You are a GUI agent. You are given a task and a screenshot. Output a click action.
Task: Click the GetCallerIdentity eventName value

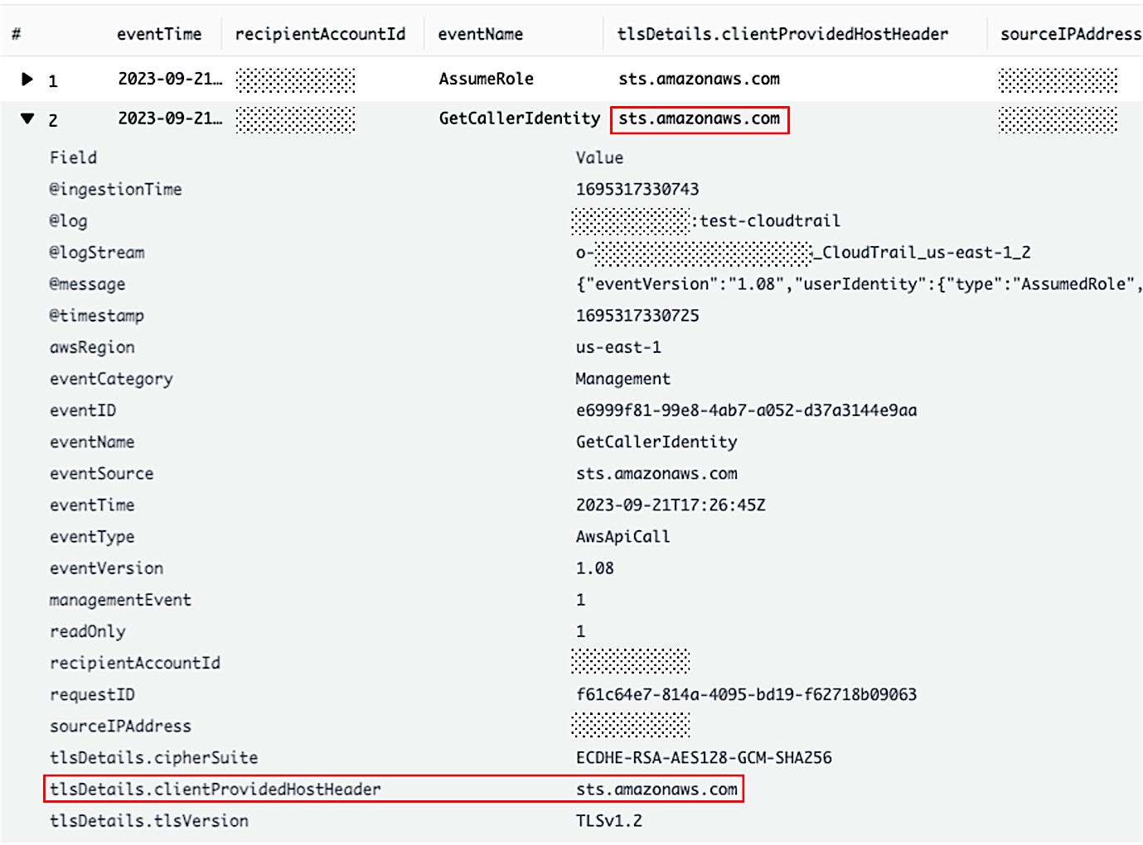(x=656, y=442)
